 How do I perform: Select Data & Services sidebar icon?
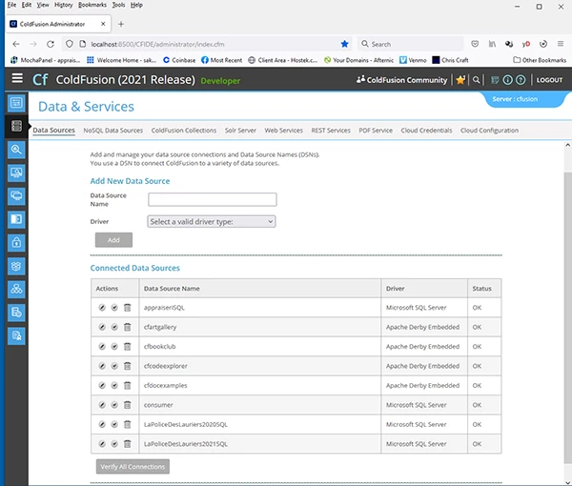[x=16, y=126]
